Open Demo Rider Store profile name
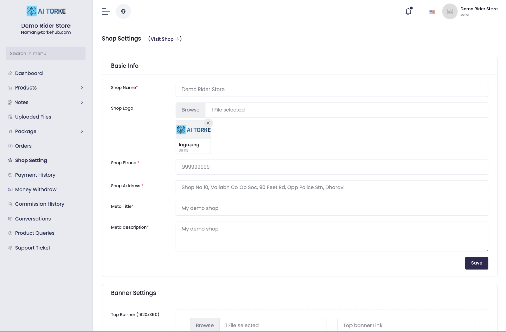 (x=479, y=9)
